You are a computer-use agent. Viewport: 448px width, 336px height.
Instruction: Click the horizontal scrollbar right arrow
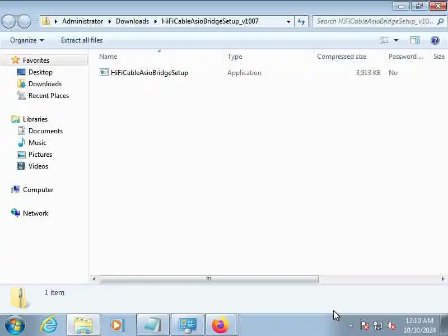(x=443, y=279)
